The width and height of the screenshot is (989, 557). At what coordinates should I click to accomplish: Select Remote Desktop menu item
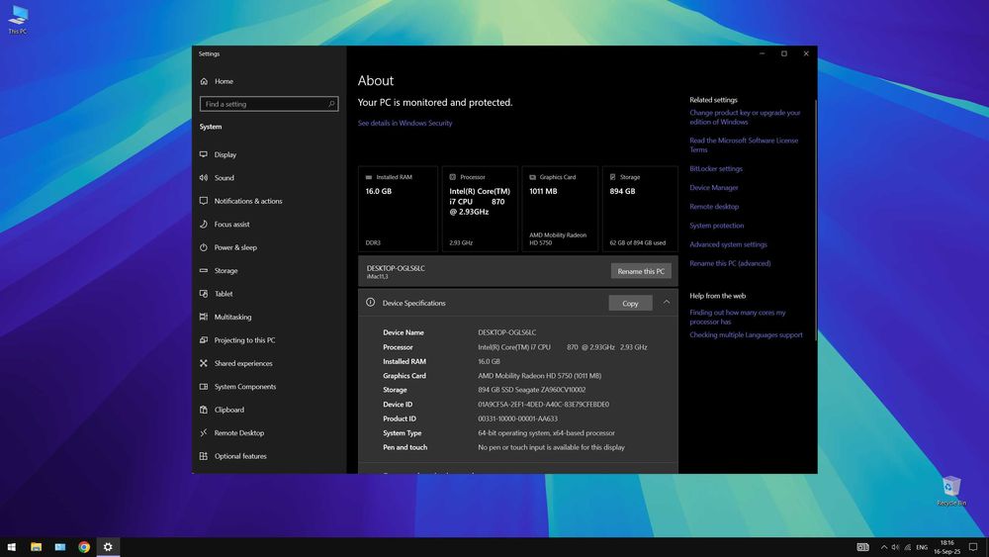point(238,433)
